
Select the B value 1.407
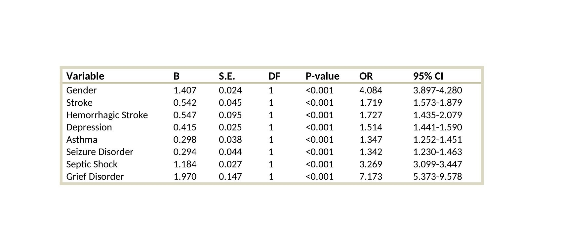pos(185,90)
